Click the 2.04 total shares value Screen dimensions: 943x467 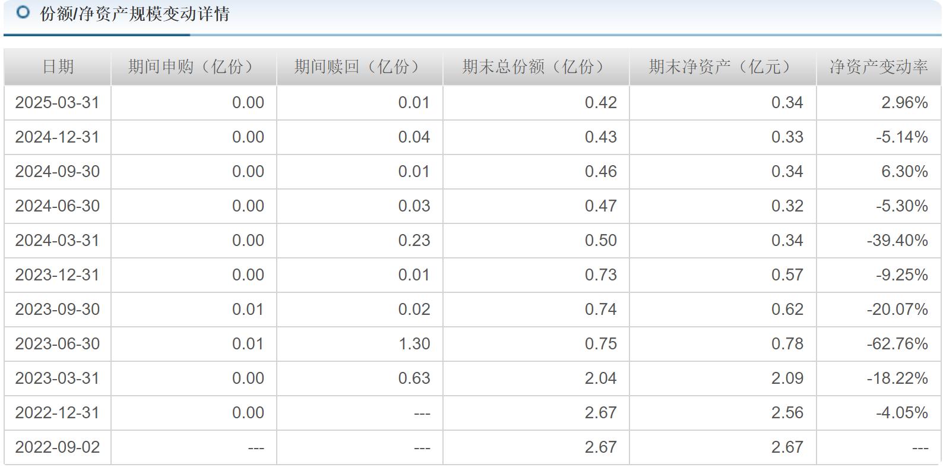[x=600, y=378]
